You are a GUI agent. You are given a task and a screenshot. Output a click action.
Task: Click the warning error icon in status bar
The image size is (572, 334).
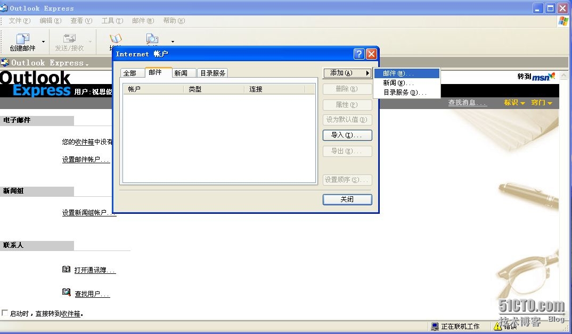(497, 326)
